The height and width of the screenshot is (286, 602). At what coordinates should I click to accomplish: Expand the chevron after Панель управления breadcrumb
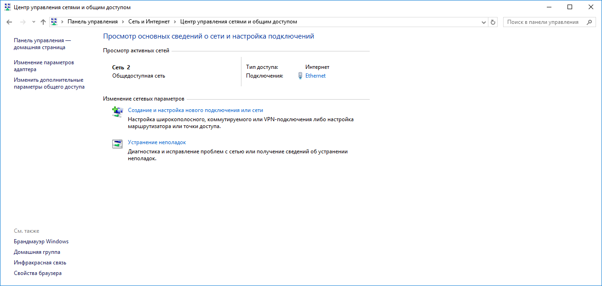click(122, 22)
